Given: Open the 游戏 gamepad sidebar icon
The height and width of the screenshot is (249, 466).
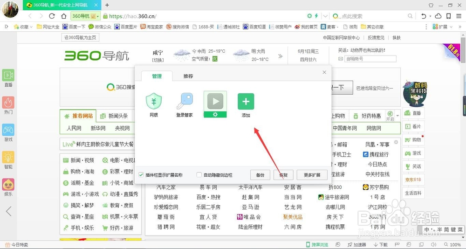Looking at the screenshot, I should point(8,130).
